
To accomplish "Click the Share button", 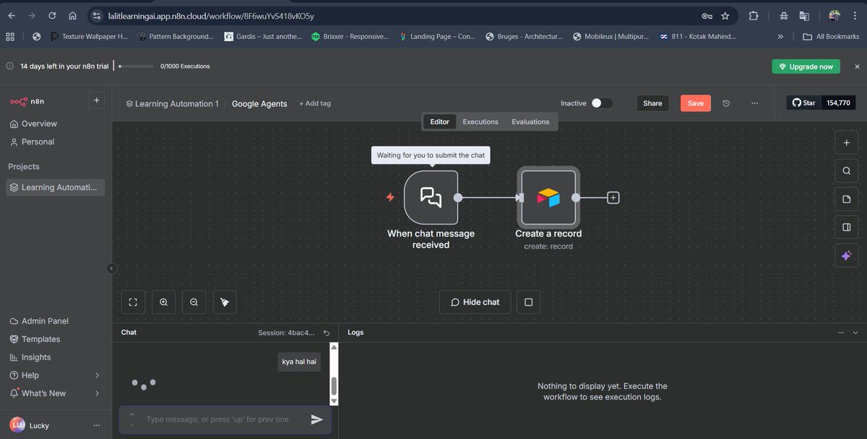I will pos(652,103).
